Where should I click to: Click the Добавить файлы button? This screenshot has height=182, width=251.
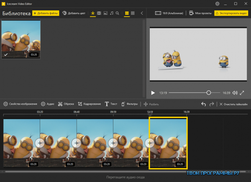pyautogui.click(x=46, y=13)
